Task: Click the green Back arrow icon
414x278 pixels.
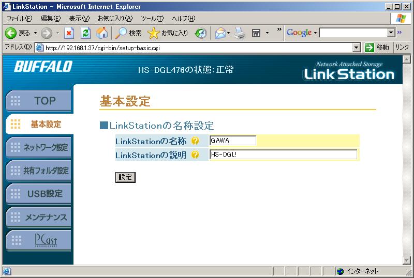Action: pos(10,33)
